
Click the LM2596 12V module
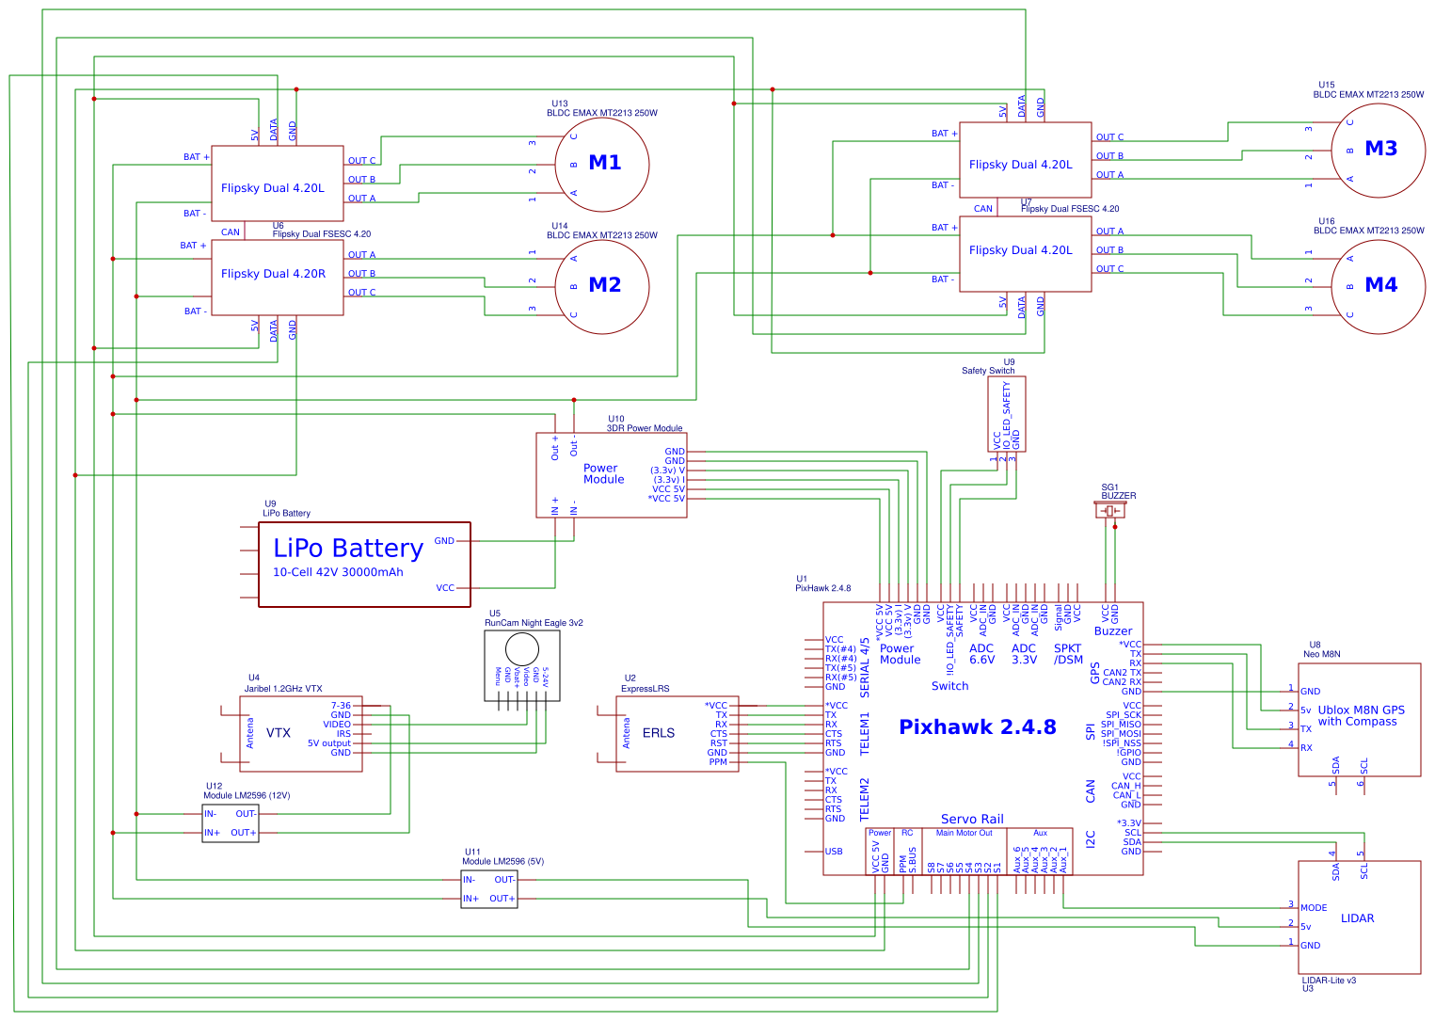[x=230, y=823]
